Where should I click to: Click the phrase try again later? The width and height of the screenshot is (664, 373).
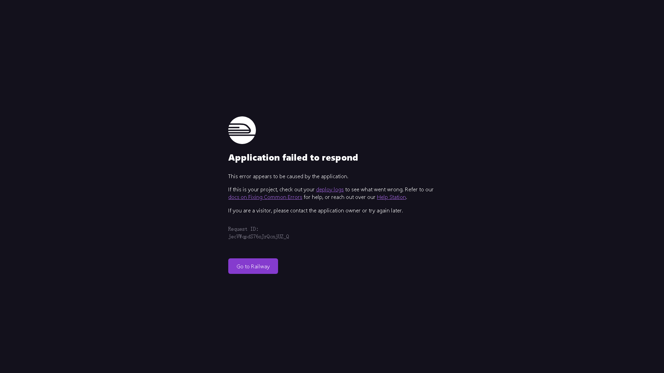(385, 210)
